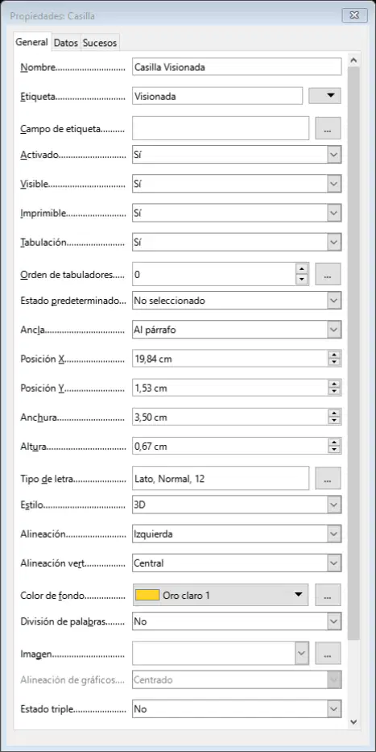Switch to the Sucesos tab
Viewport: 376px width, 752px height.
[x=100, y=43]
